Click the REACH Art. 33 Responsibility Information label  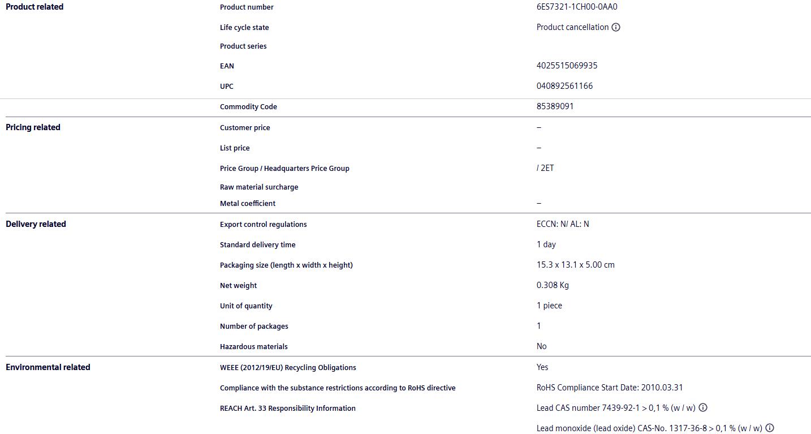tap(288, 409)
